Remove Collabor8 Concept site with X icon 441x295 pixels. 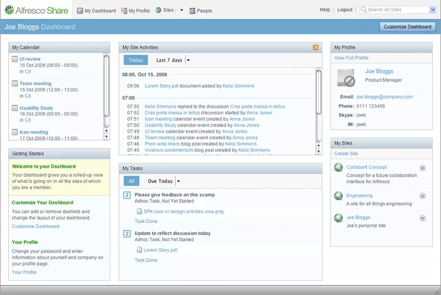click(422, 168)
